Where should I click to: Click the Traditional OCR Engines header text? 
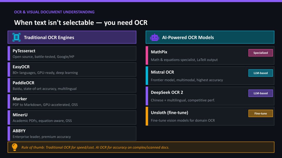point(49,37)
